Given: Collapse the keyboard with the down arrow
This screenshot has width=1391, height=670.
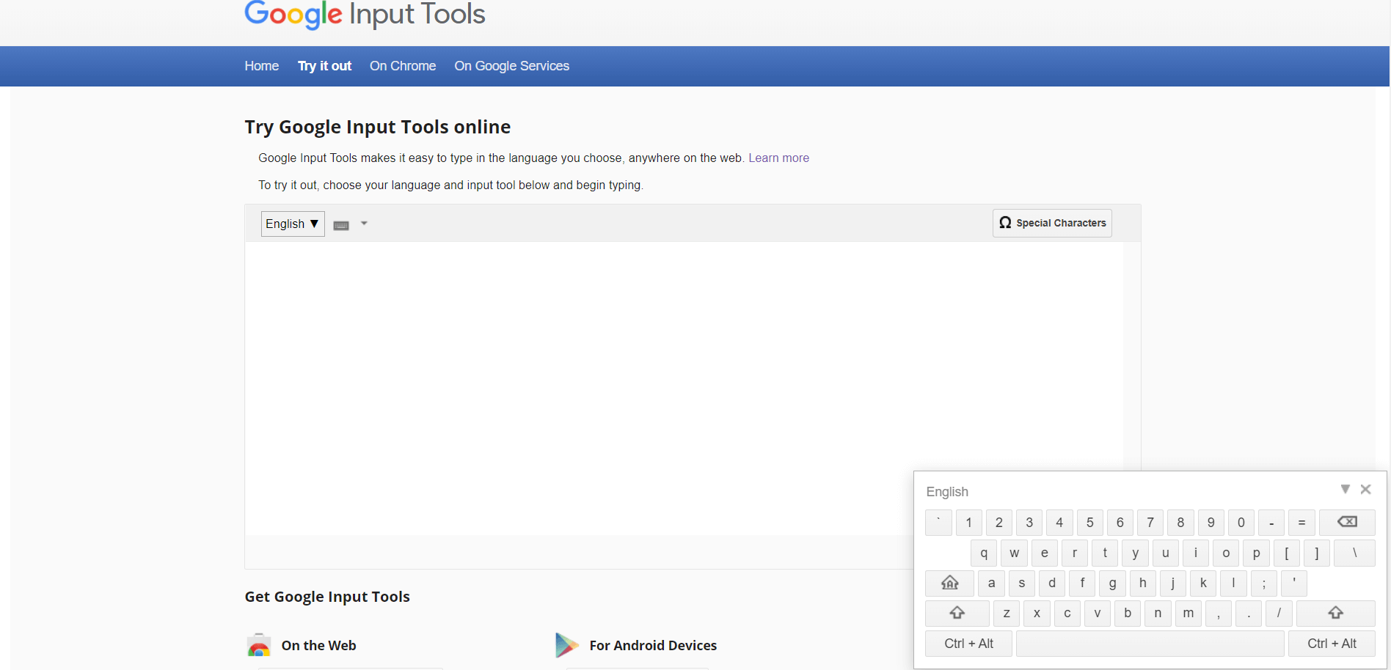Looking at the screenshot, I should coord(1346,489).
